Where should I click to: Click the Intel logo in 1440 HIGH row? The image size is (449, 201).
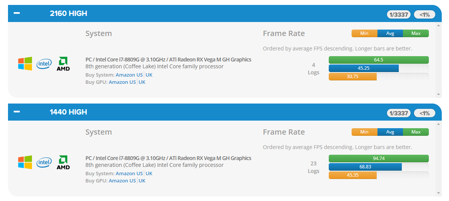coord(44,162)
